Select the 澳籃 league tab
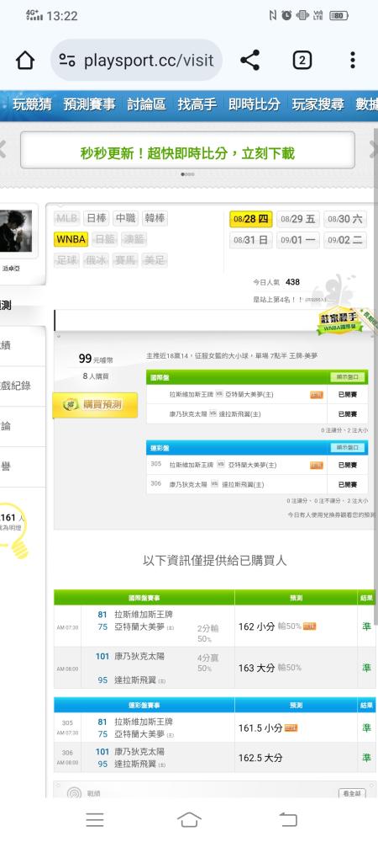 click(134, 239)
